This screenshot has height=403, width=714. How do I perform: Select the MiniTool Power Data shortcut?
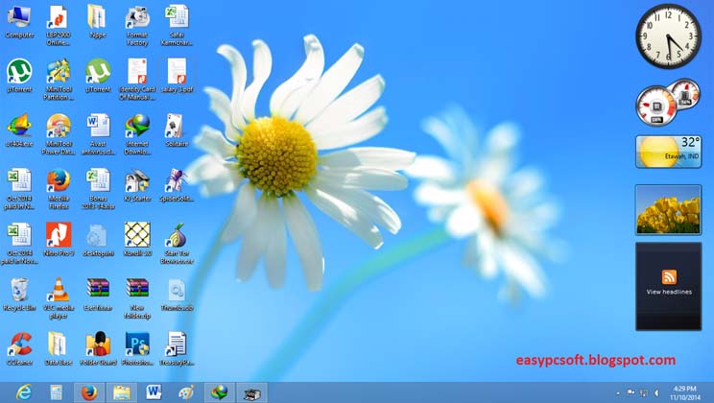click(x=59, y=134)
